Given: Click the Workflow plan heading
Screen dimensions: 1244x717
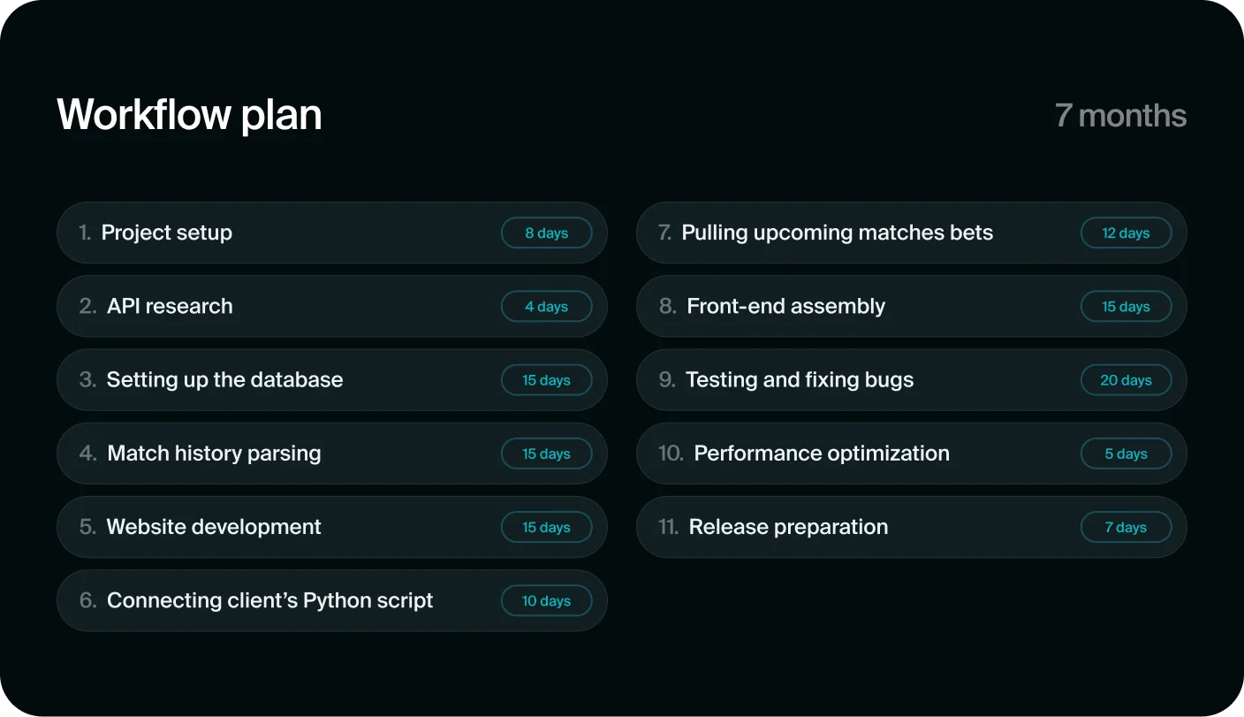Looking at the screenshot, I should 190,115.
